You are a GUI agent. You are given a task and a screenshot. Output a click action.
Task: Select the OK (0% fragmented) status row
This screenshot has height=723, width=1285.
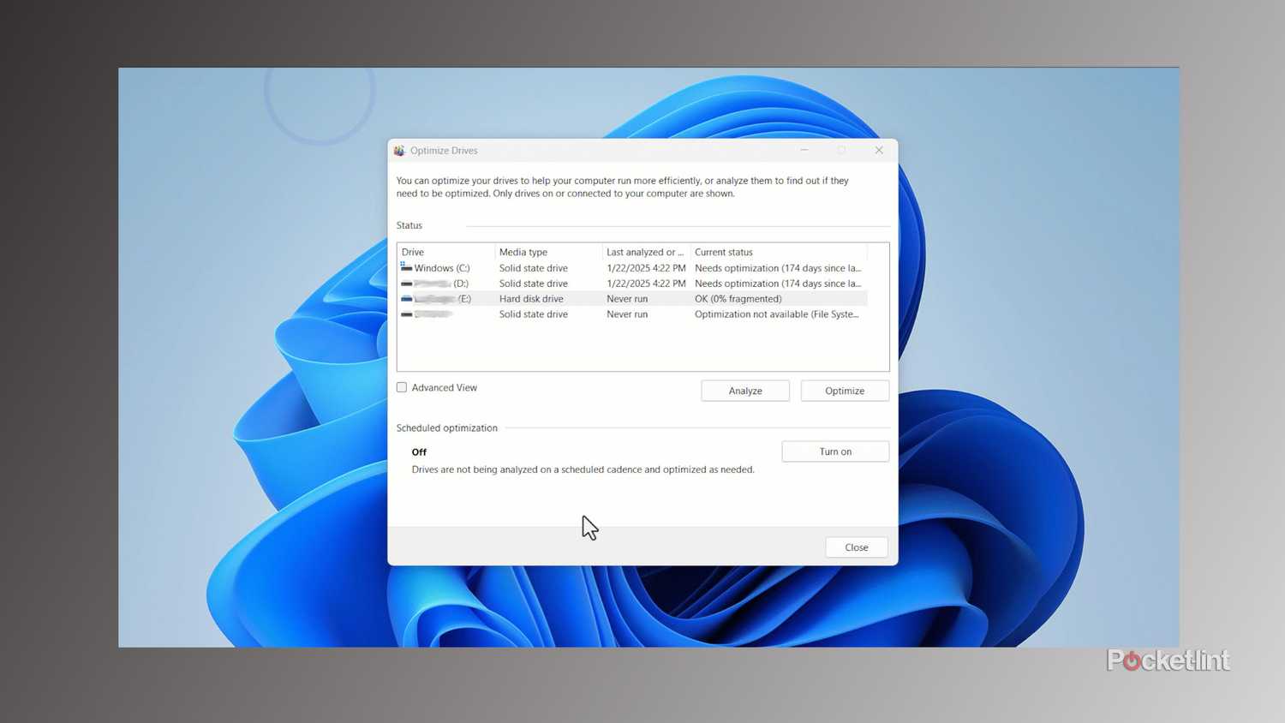coord(738,299)
